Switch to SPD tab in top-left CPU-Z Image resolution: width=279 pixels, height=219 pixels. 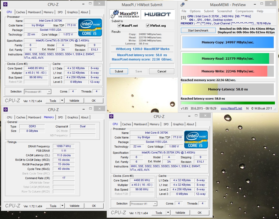60,12
